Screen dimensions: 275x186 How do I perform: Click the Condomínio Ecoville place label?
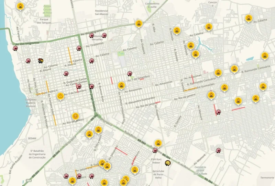(x=152, y=5)
